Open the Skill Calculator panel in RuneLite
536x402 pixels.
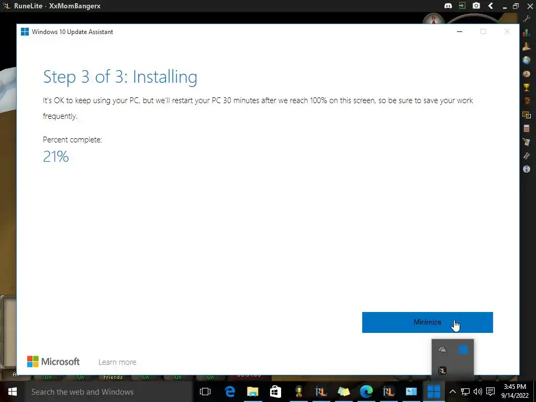(x=527, y=129)
